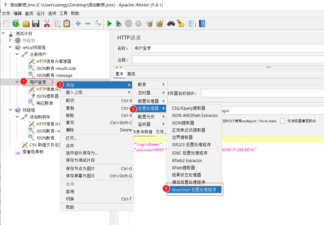
Task: Open the 工具 menu
Action: (x=64, y=13)
